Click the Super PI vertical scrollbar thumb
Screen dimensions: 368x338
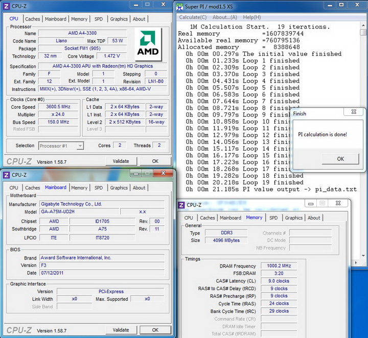tap(363, 32)
